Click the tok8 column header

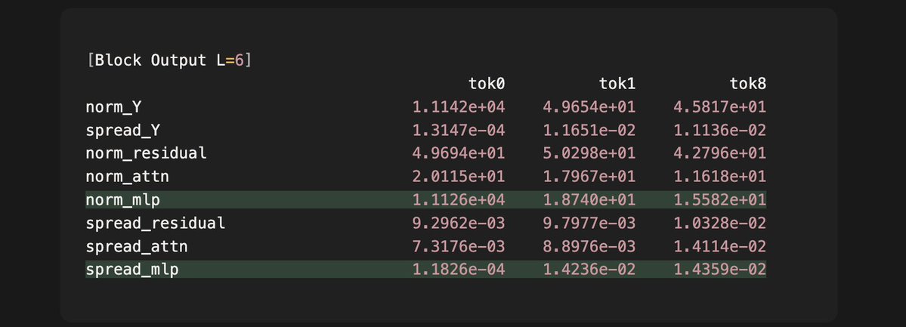coord(748,84)
